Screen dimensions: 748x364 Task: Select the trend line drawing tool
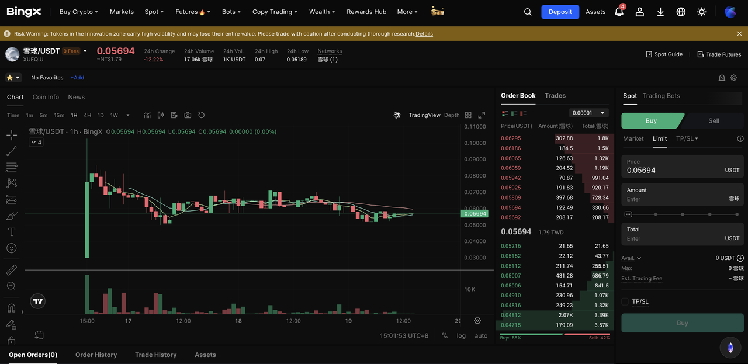pyautogui.click(x=12, y=151)
